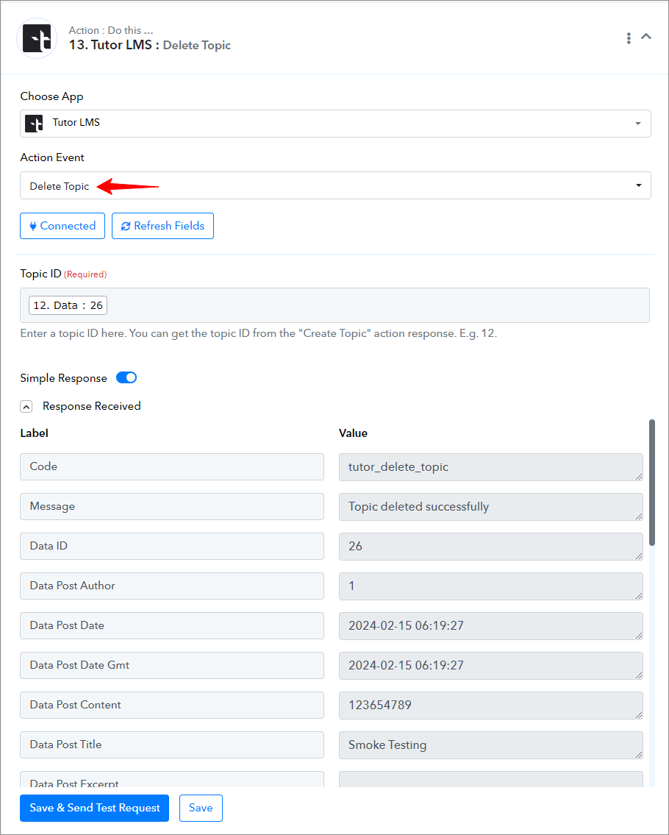Viewport: 669px width, 835px height.
Task: Click the Value column header
Action: click(x=353, y=433)
